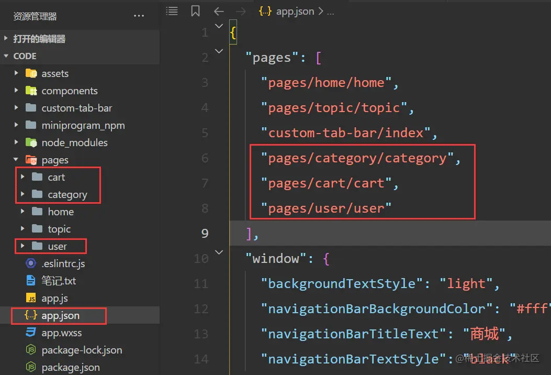Click the "商城" string value
551x375 pixels.
[x=484, y=334]
